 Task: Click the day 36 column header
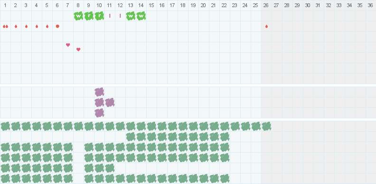click(370, 6)
